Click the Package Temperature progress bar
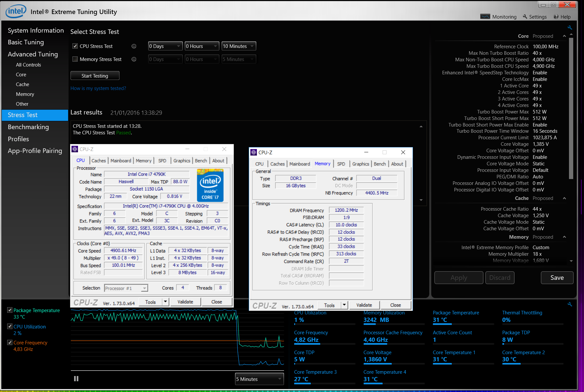 pos(464,324)
